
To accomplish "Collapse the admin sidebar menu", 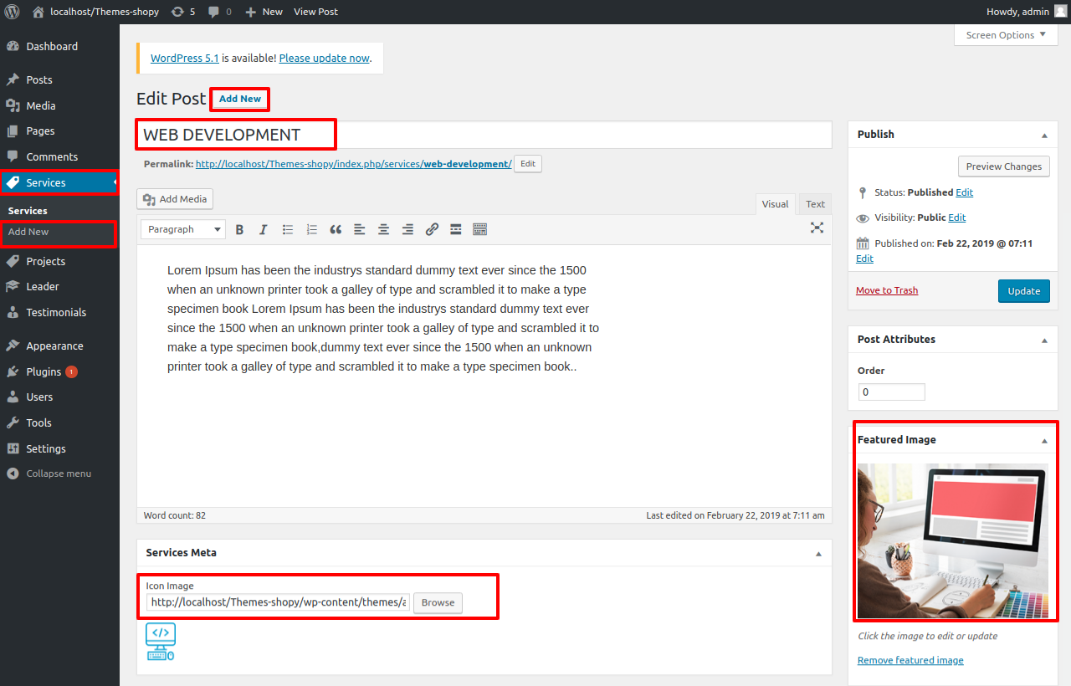I will 58,474.
